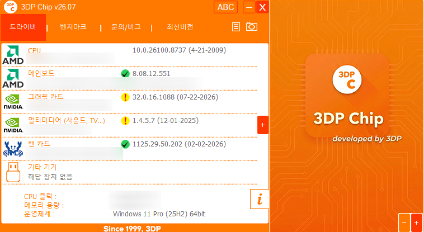Click the ABC language button
Image resolution: width=424 pixels, height=232 pixels.
(225, 7)
